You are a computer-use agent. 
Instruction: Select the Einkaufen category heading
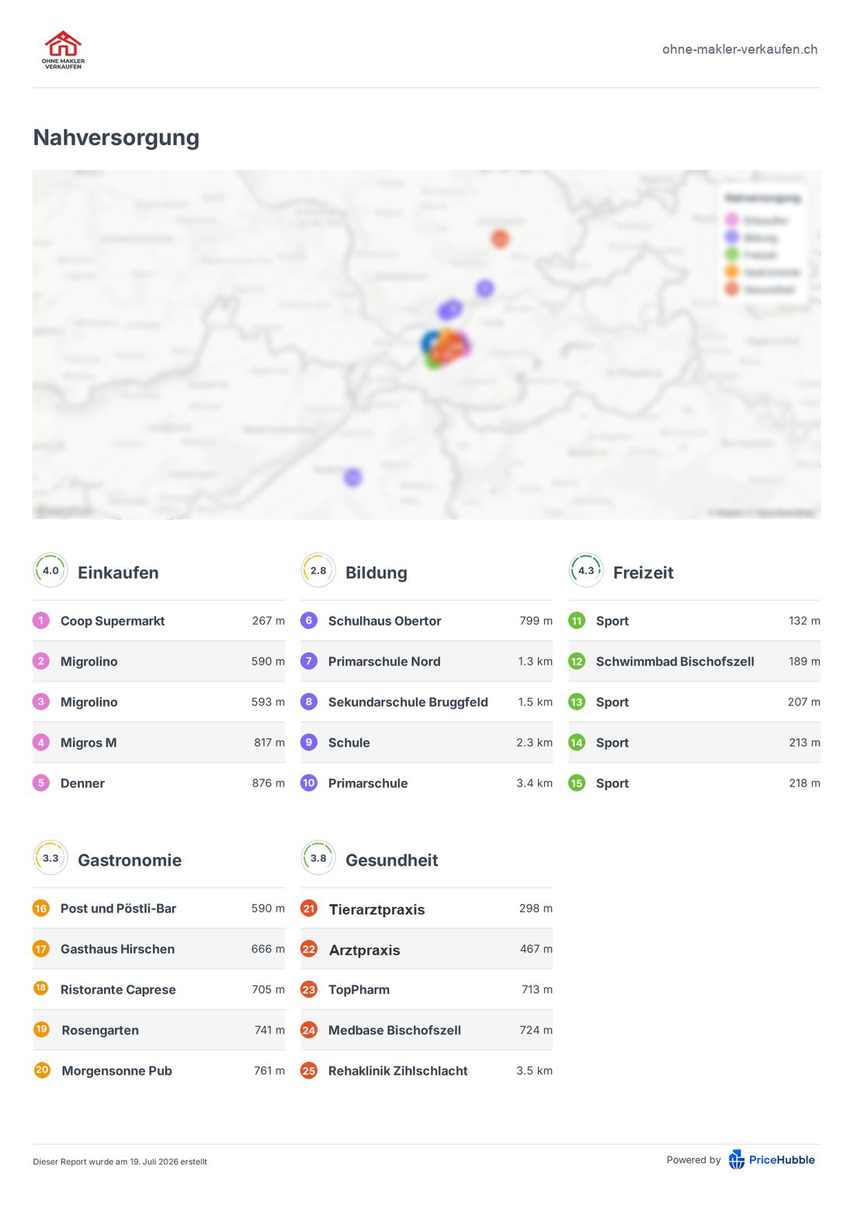click(x=118, y=573)
